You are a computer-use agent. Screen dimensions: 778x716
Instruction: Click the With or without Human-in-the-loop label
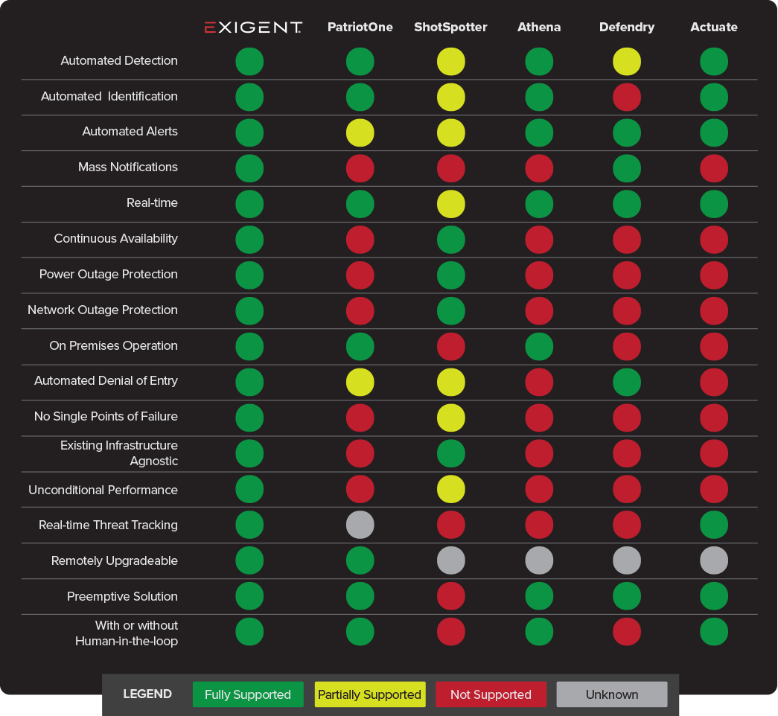point(127,633)
